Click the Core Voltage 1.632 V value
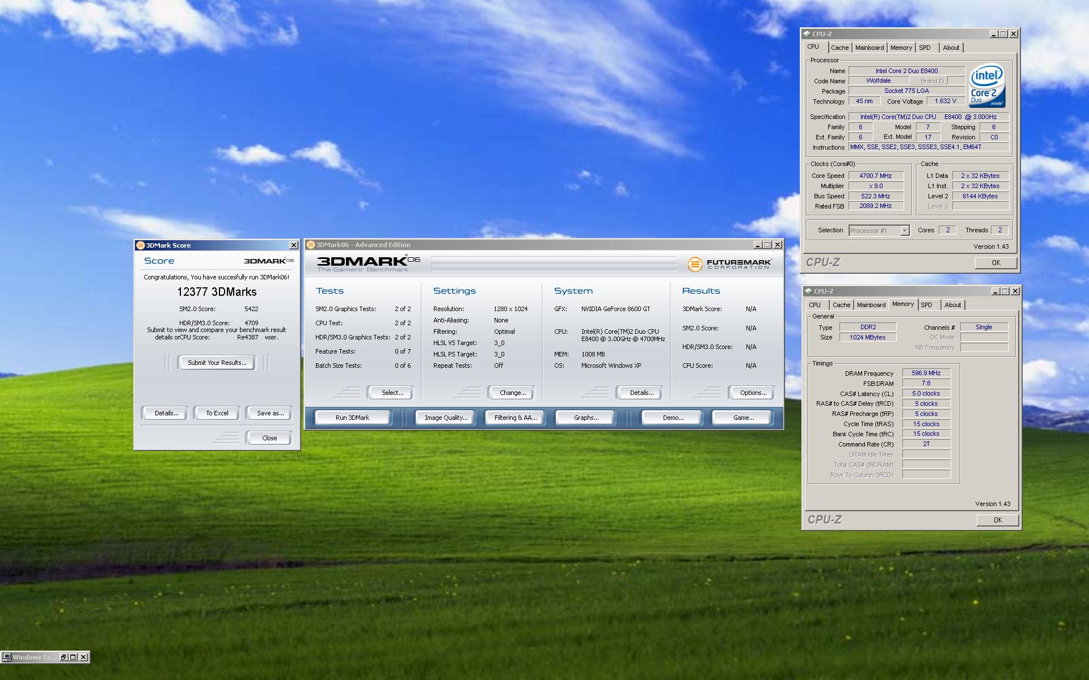 (946, 101)
